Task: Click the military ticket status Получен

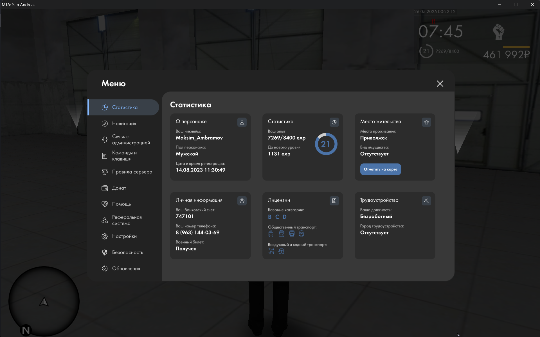Action: click(x=186, y=249)
